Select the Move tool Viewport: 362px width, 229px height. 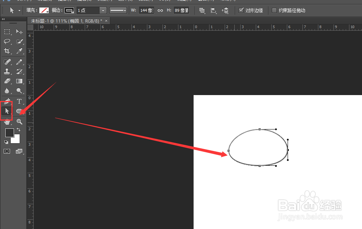coord(19,31)
